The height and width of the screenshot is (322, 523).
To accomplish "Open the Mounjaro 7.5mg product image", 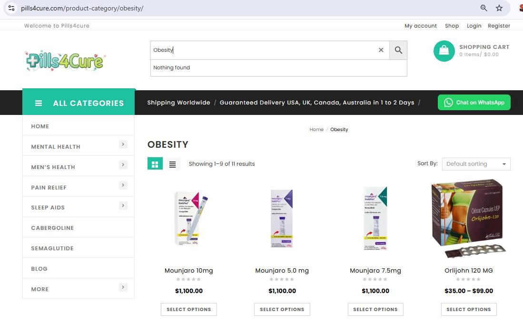I will 375,218.
